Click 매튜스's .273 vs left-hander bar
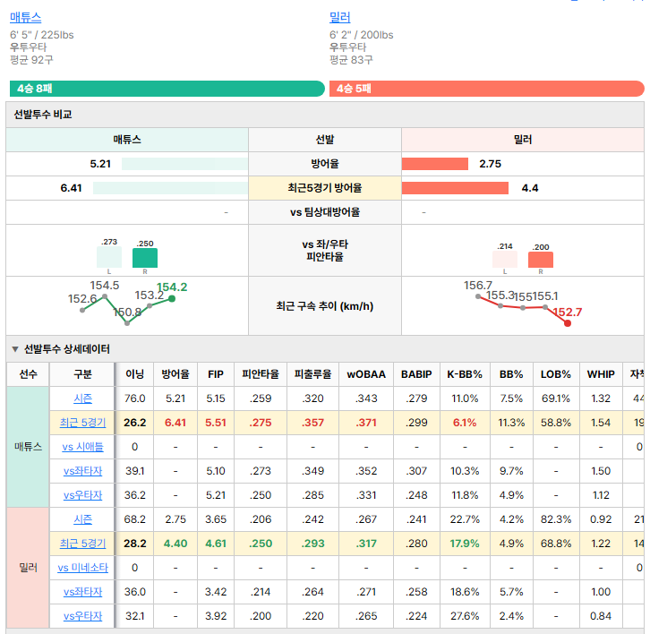Viewport: 650px width, 634px height. (109, 257)
